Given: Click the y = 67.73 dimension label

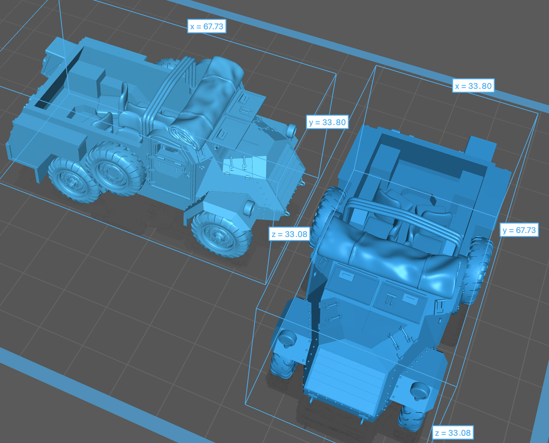Looking at the screenshot, I should click(x=519, y=230).
